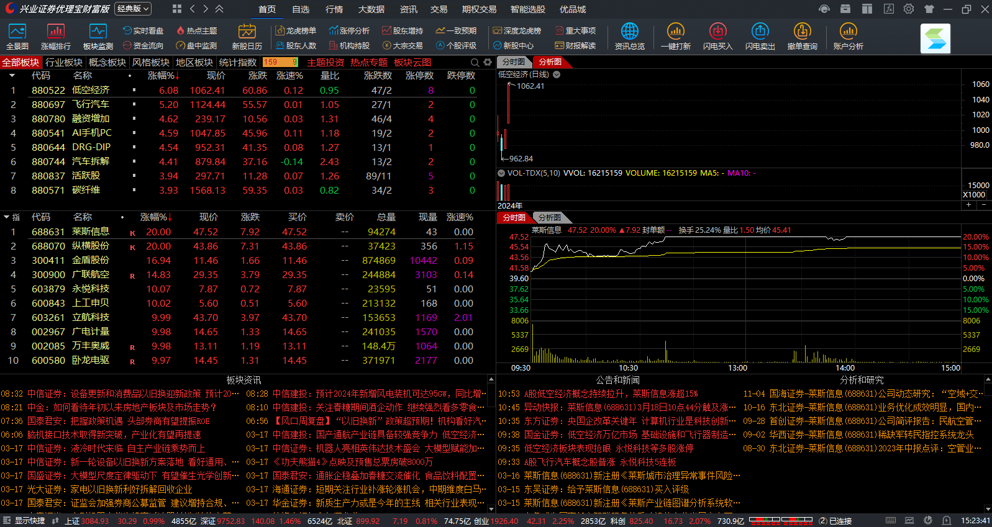Open the 经典版 version dropdown
Viewport: 992px width, 527px height.
(x=133, y=9)
